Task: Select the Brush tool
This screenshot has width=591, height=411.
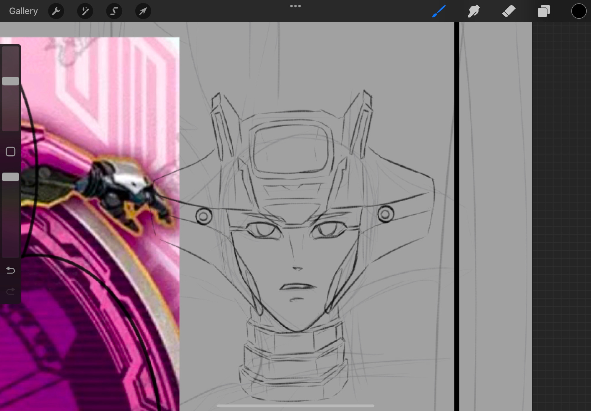Action: pyautogui.click(x=439, y=11)
